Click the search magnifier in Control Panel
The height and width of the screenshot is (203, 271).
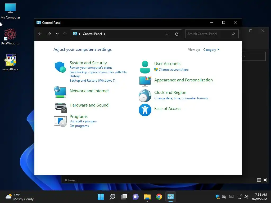[x=233, y=34]
